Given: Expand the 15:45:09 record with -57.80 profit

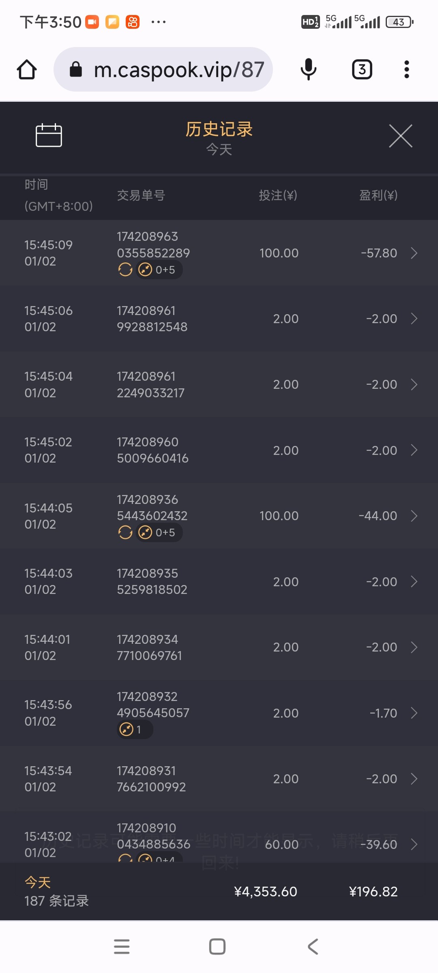Looking at the screenshot, I should [x=414, y=253].
